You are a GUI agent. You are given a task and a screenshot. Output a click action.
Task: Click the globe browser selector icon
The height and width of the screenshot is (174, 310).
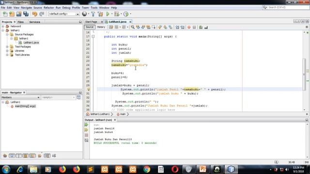[x=84, y=14]
